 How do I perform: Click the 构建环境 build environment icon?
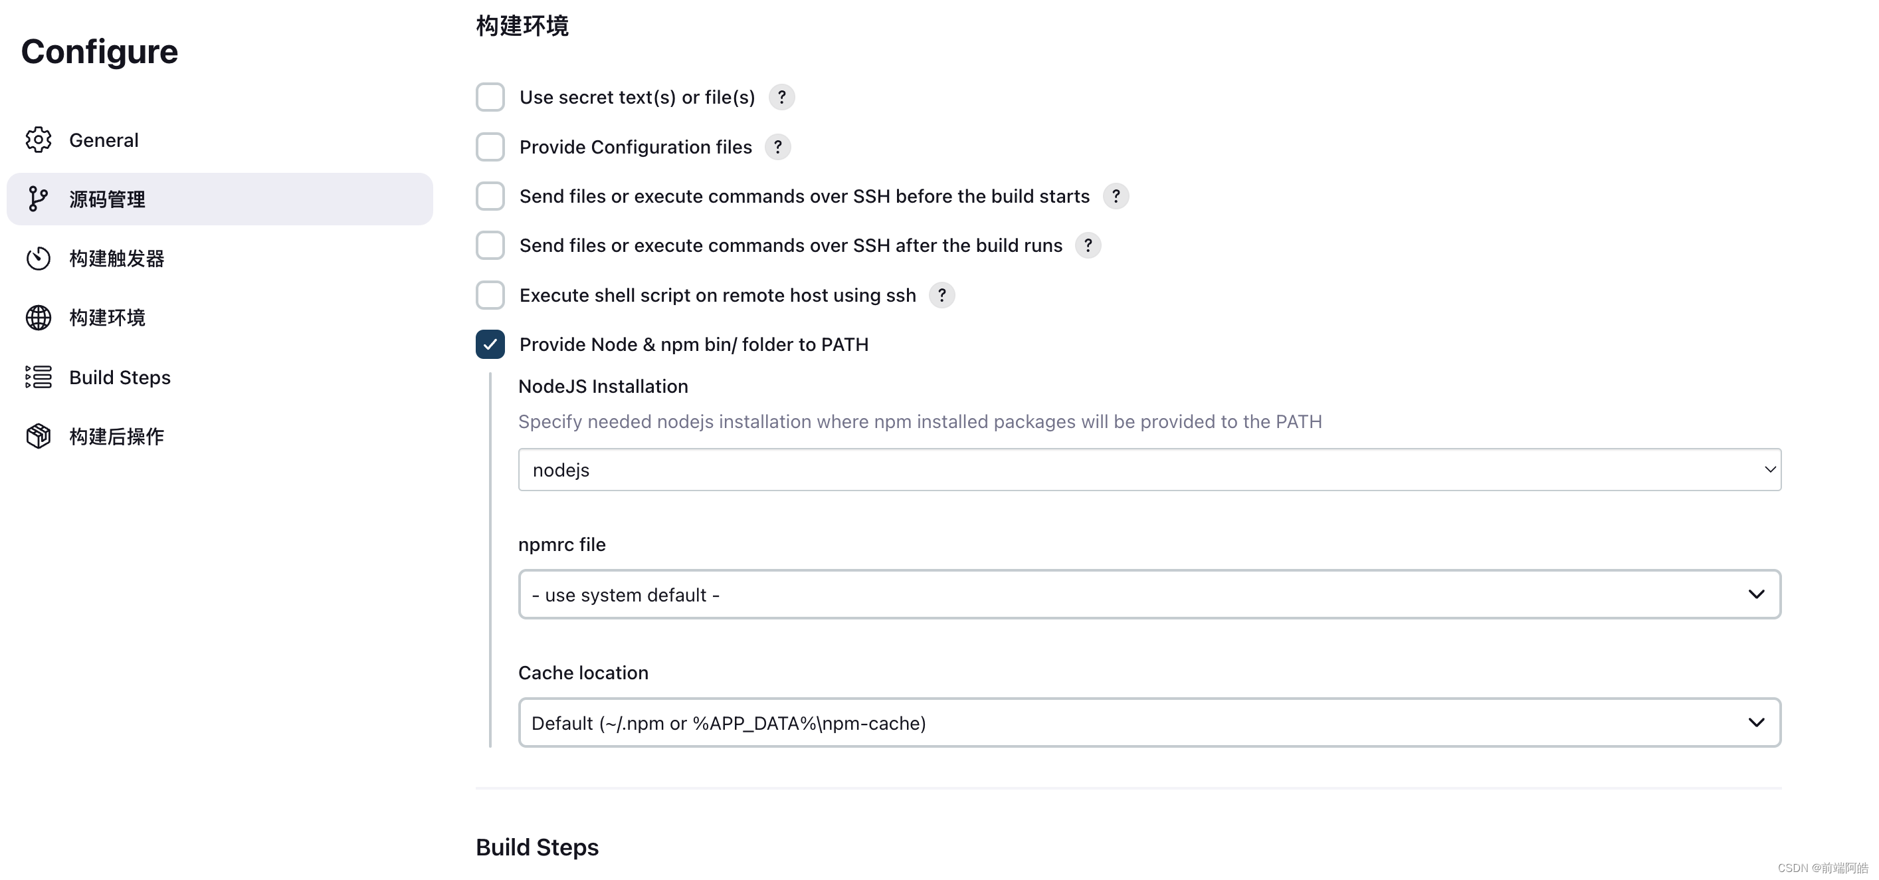[x=37, y=316]
